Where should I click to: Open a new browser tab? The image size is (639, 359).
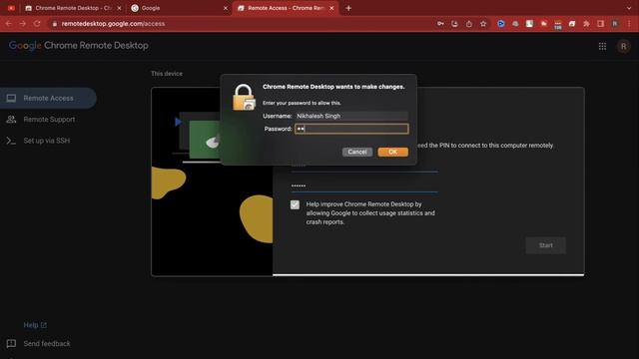pyautogui.click(x=348, y=8)
